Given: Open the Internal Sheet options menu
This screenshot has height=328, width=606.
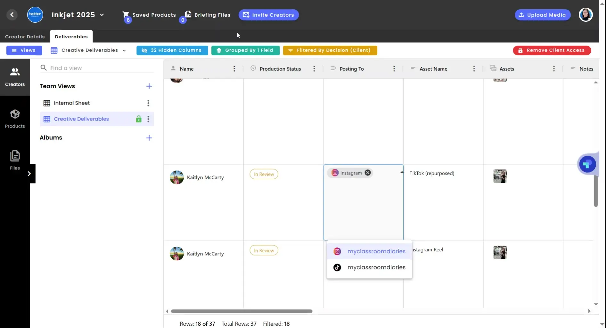Looking at the screenshot, I should coord(148,103).
